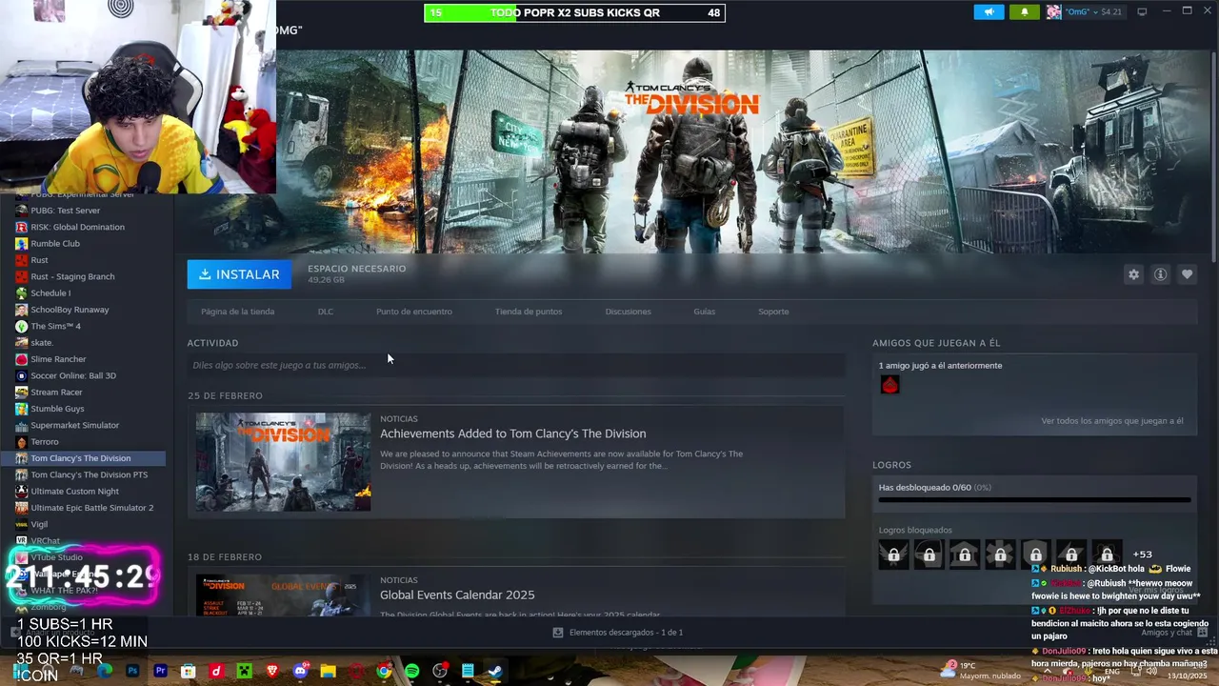Select PUBG: Test Server in library

coord(65,211)
